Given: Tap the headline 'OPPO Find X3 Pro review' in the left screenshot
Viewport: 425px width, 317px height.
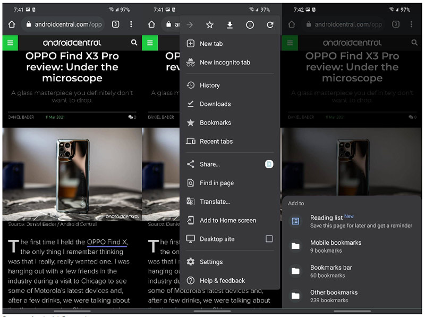Looking at the screenshot, I should click(x=72, y=67).
